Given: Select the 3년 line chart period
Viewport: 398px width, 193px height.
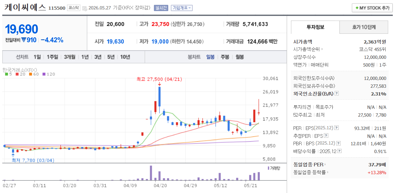Looking at the screenshot, I should click(98, 57).
